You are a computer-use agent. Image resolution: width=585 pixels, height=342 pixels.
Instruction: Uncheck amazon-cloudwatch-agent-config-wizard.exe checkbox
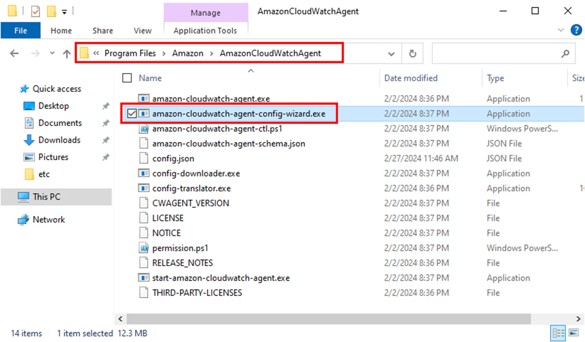point(132,114)
